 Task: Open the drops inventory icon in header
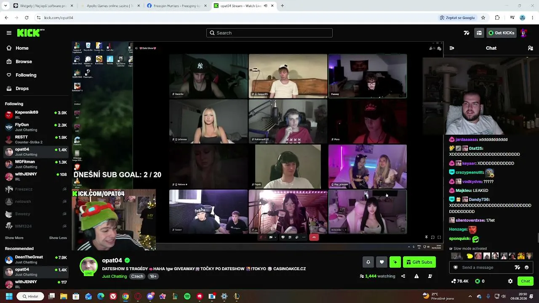479,33
